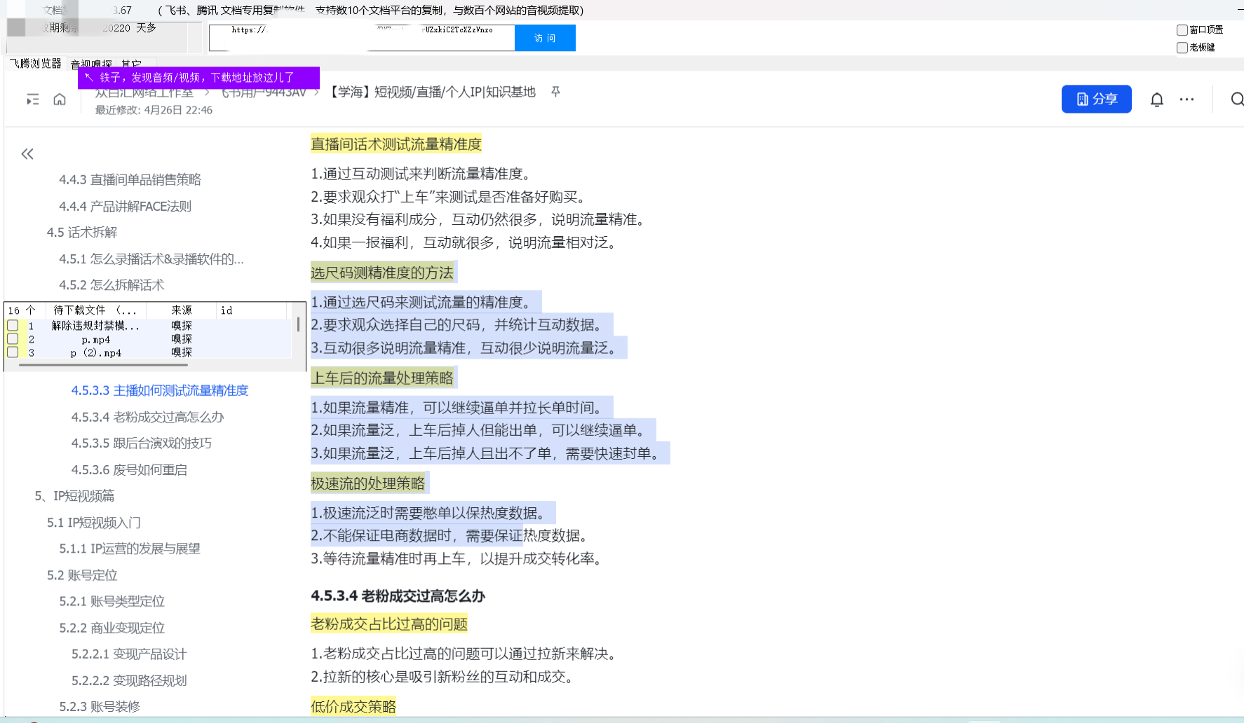1244x723 pixels.
Task: Open the more options ellipsis menu
Action: [1186, 99]
